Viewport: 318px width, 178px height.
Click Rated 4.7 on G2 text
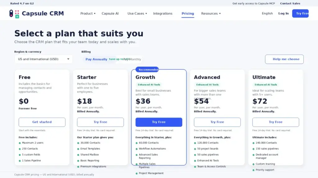pyautogui.click(x=22, y=3)
